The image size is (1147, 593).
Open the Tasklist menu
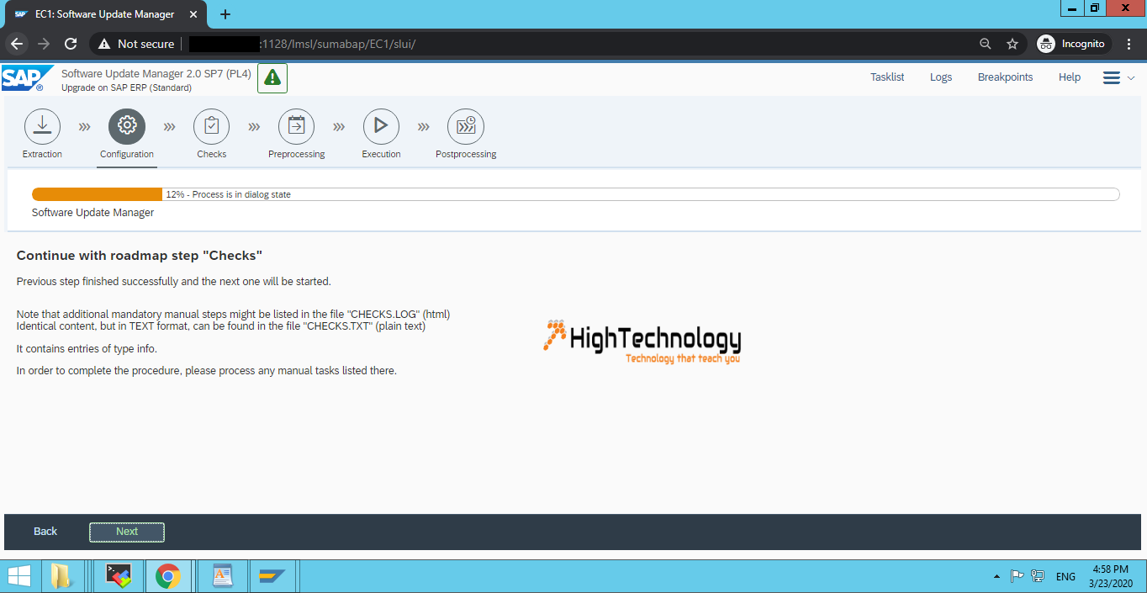pyautogui.click(x=887, y=77)
